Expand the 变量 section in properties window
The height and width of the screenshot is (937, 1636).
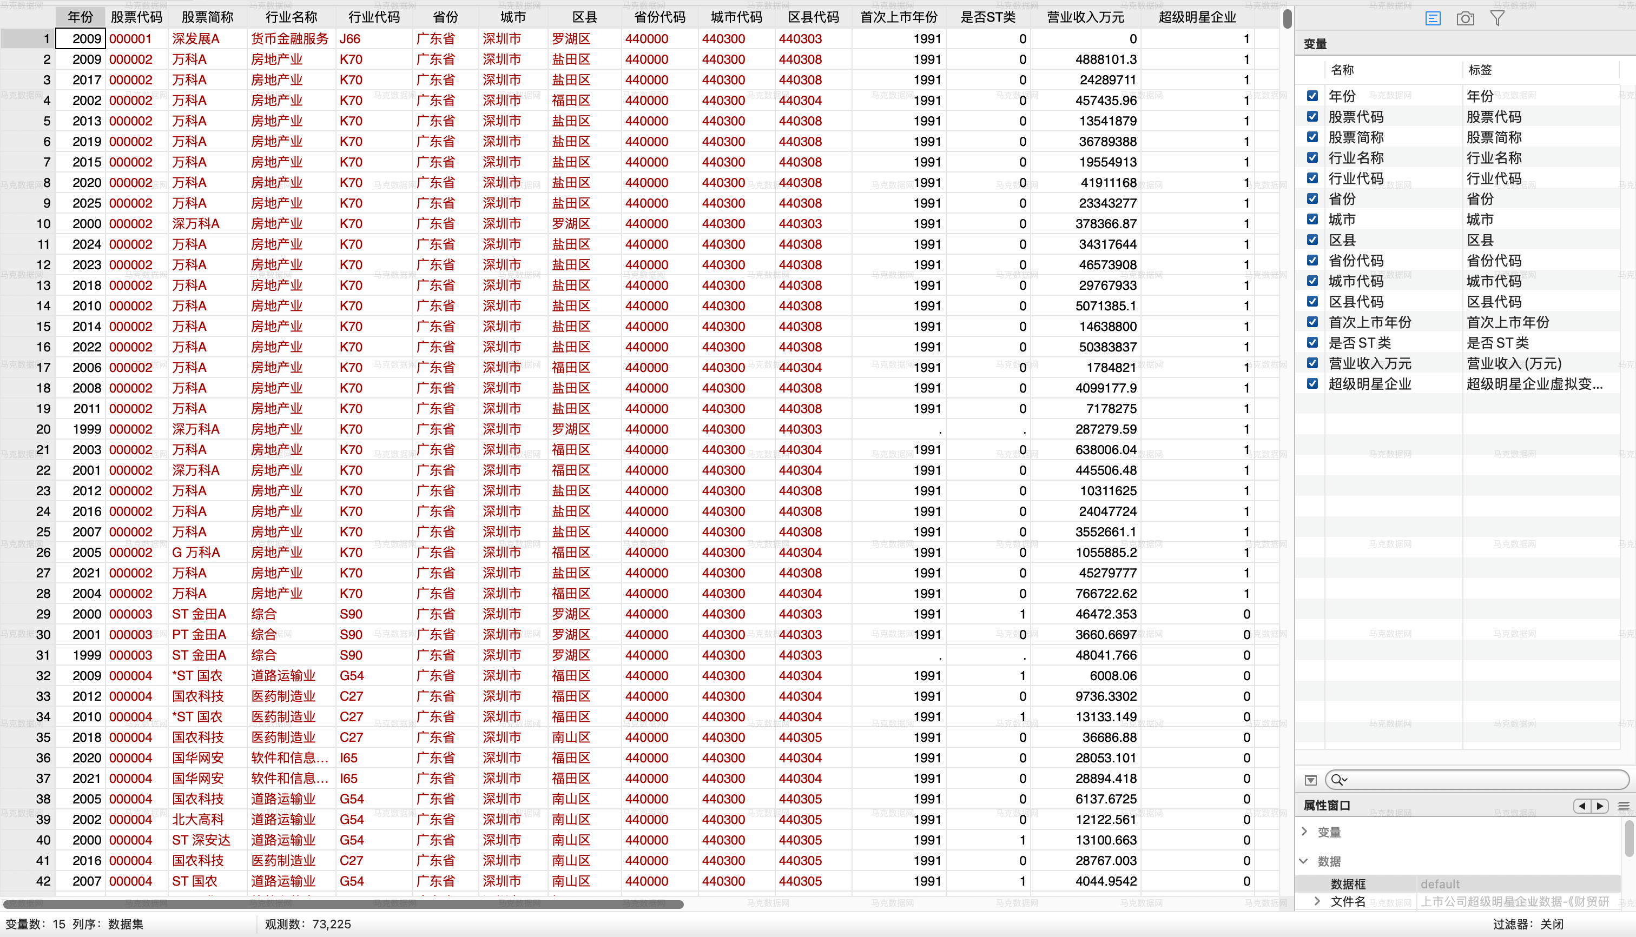1304,832
